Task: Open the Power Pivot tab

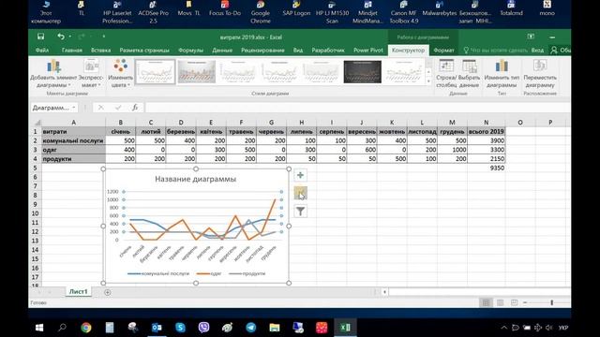Action: (367, 50)
